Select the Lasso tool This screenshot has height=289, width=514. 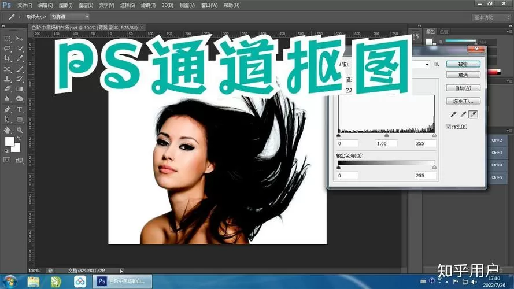coord(7,49)
